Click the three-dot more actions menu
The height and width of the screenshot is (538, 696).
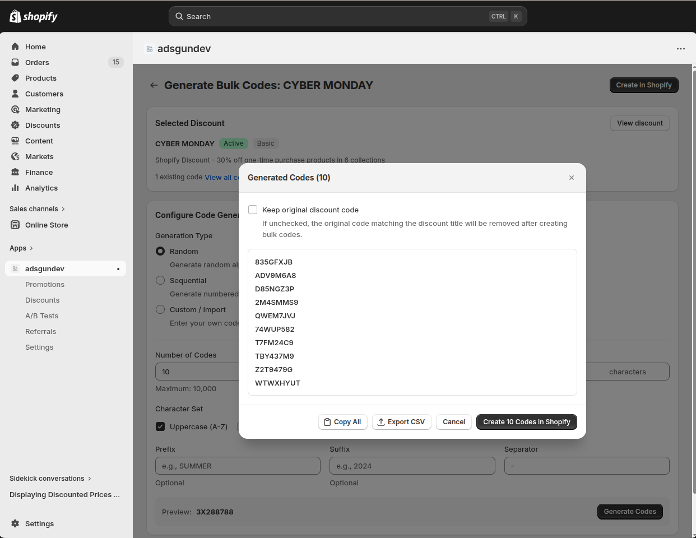pyautogui.click(x=680, y=49)
